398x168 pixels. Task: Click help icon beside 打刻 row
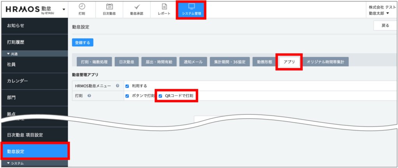(x=89, y=96)
